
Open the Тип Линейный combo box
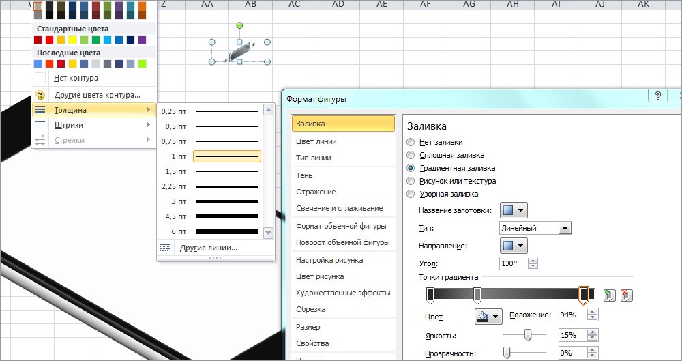tap(535, 228)
